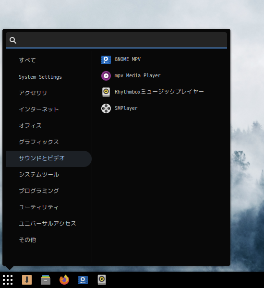Focus the application search field
Screen dimensions: 264x288
[x=116, y=40]
